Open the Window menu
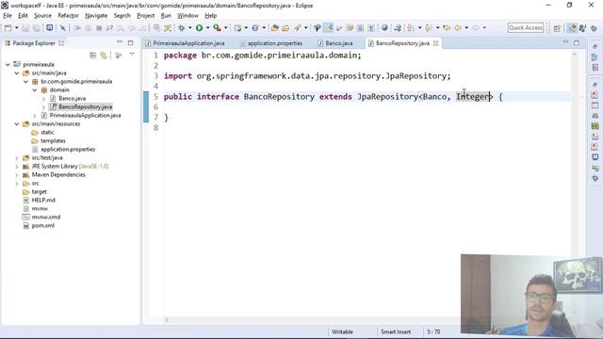The width and height of the screenshot is (603, 339). 187,16
